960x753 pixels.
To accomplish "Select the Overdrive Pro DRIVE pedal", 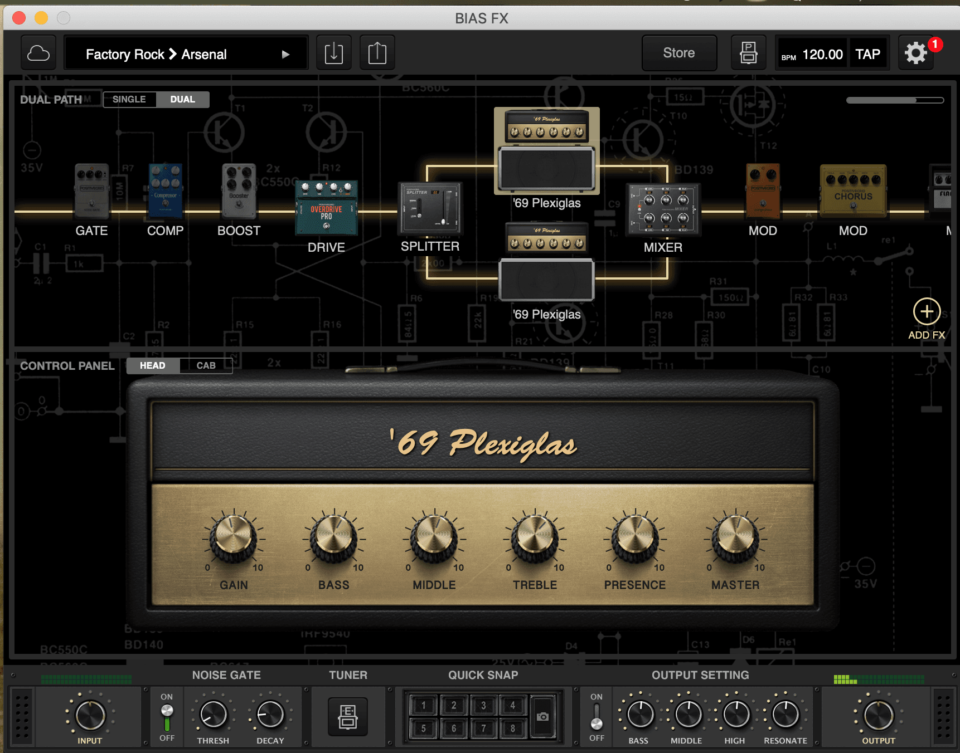I will [x=326, y=207].
